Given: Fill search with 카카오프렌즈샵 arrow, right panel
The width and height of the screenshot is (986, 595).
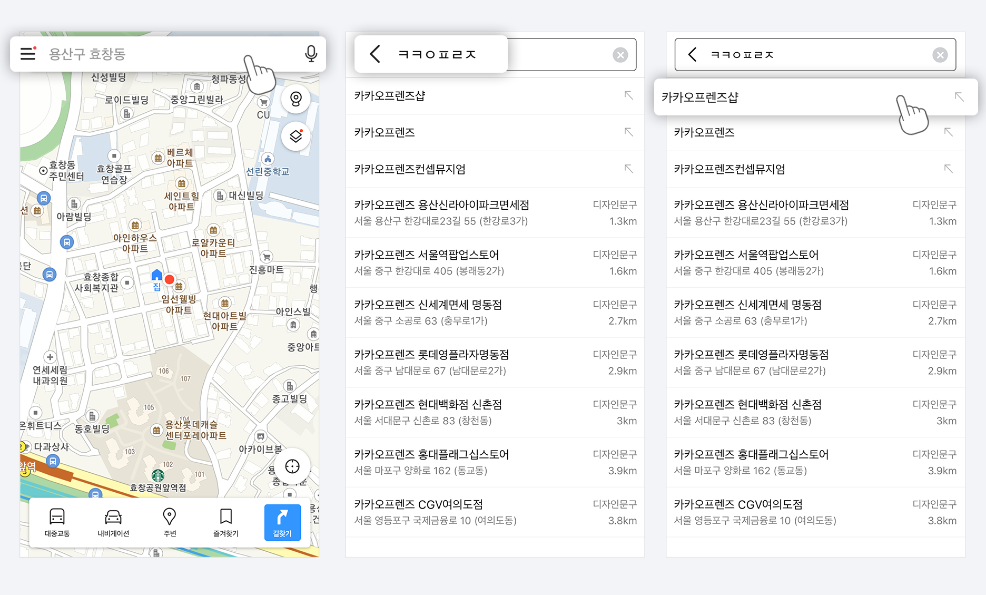Looking at the screenshot, I should (x=959, y=96).
